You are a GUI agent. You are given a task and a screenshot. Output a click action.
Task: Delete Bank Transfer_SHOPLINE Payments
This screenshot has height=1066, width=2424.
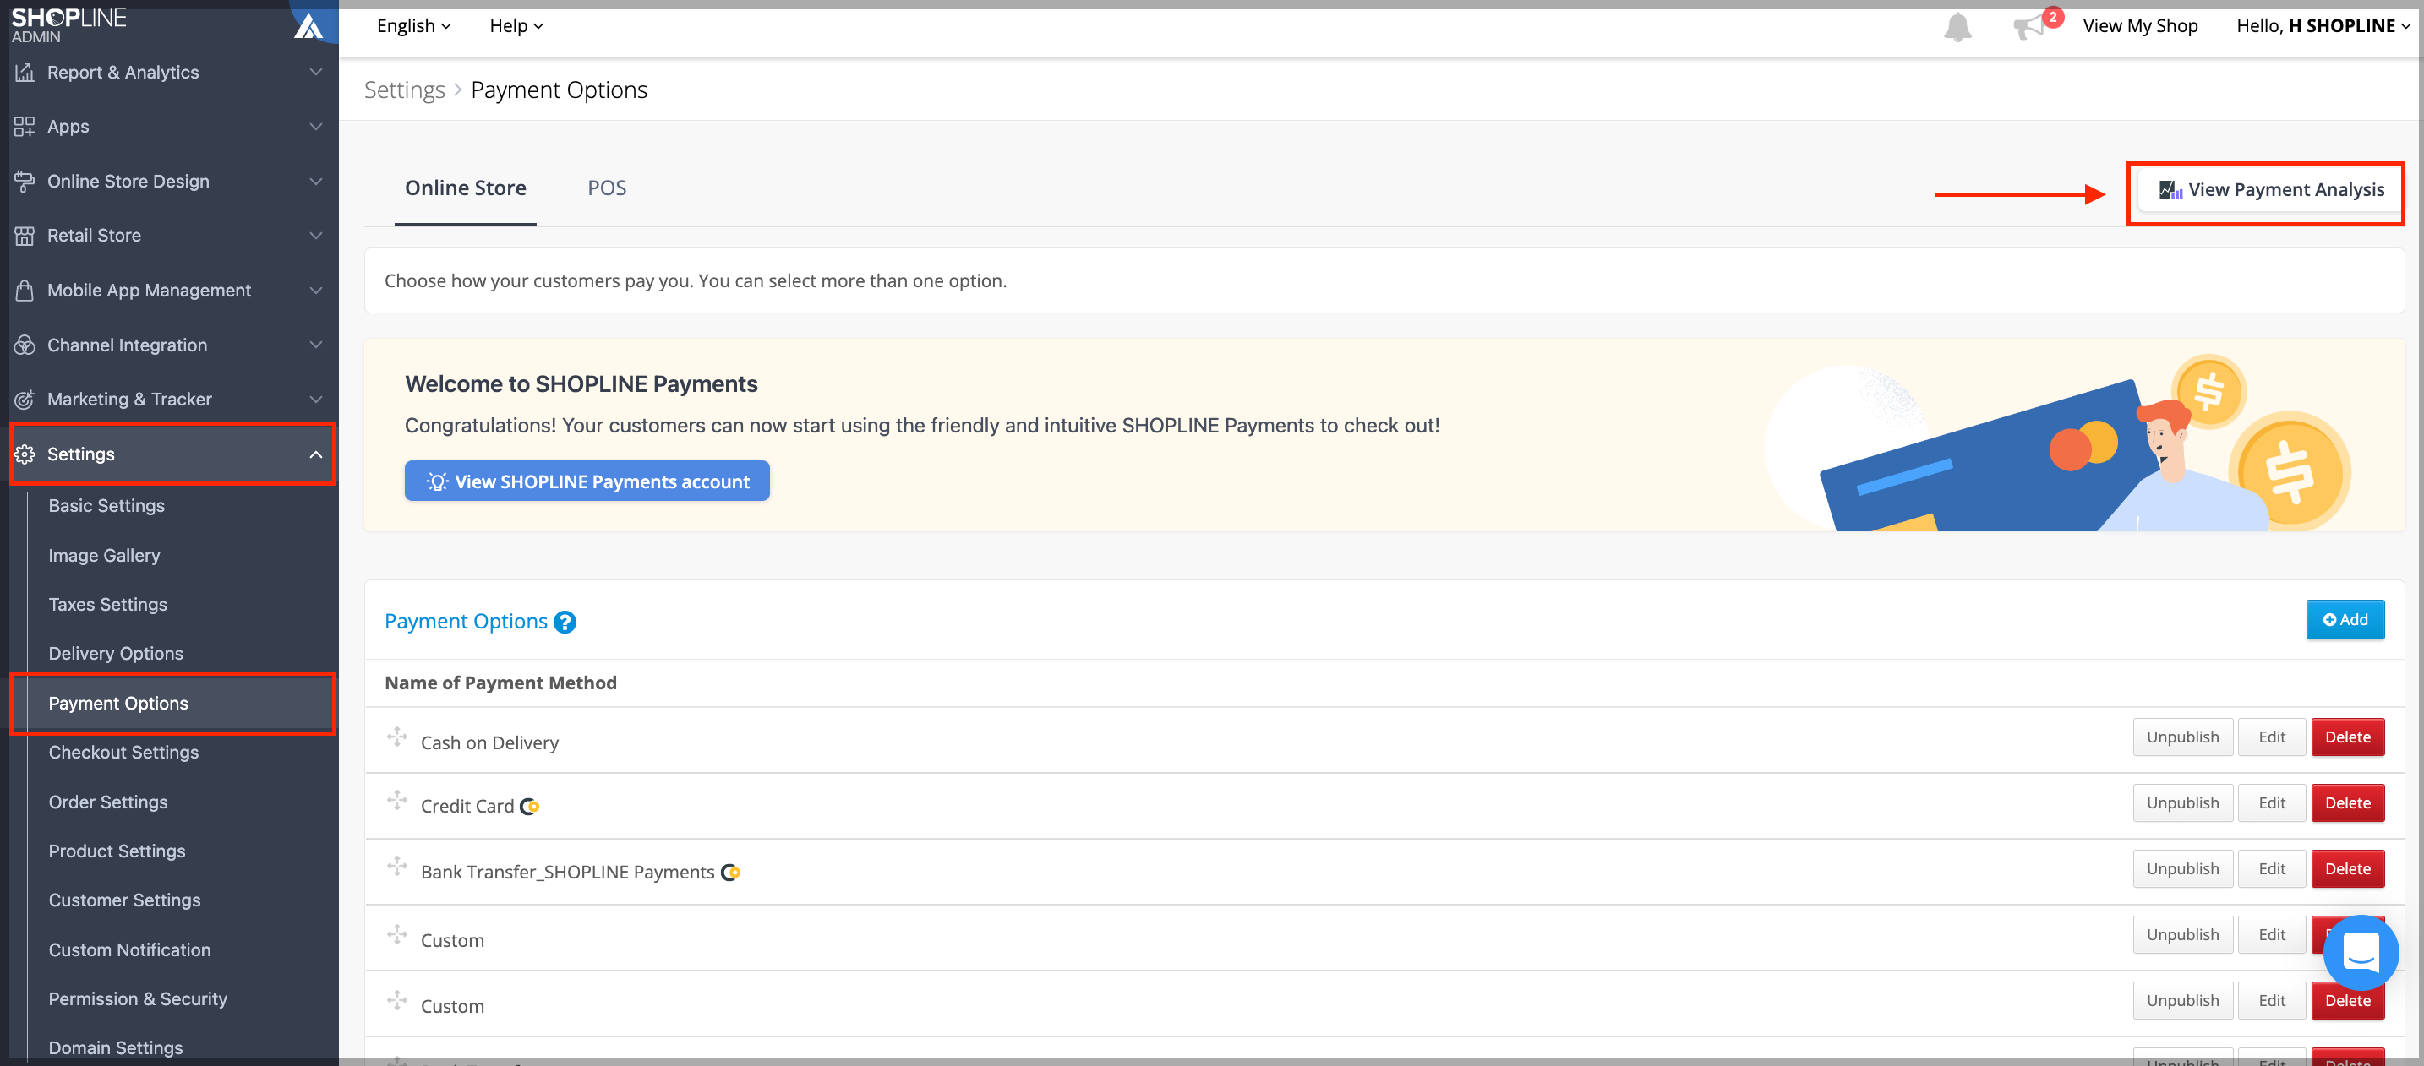click(x=2348, y=868)
